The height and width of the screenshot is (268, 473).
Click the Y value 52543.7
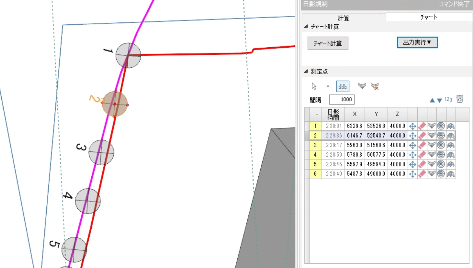pos(376,136)
